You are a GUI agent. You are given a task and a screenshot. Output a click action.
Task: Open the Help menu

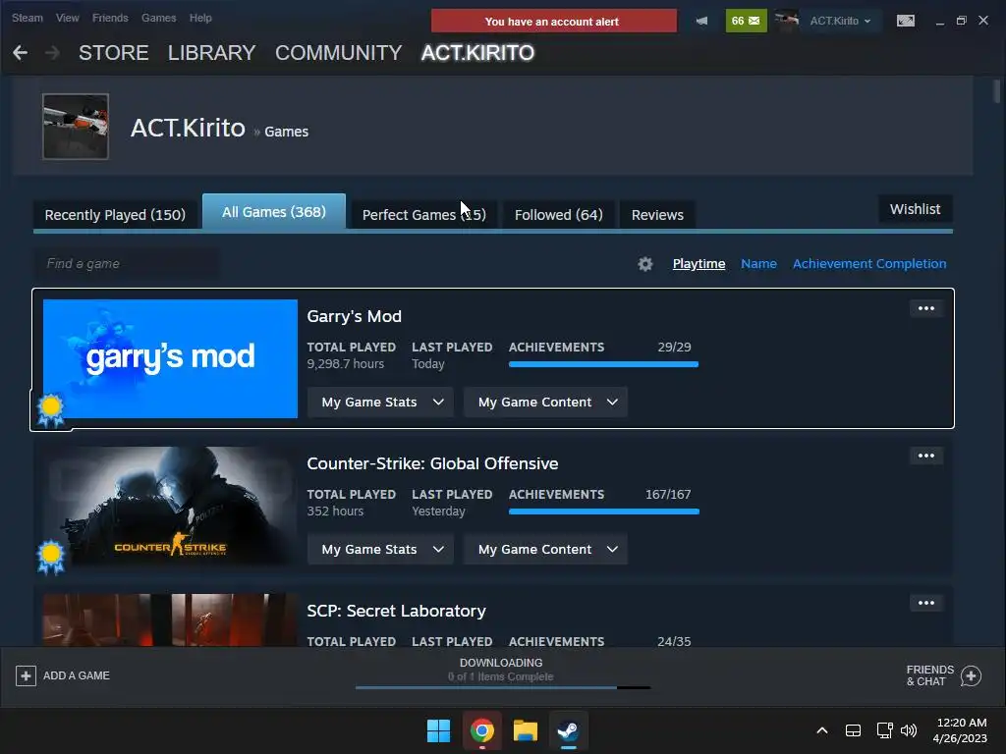[x=200, y=18]
